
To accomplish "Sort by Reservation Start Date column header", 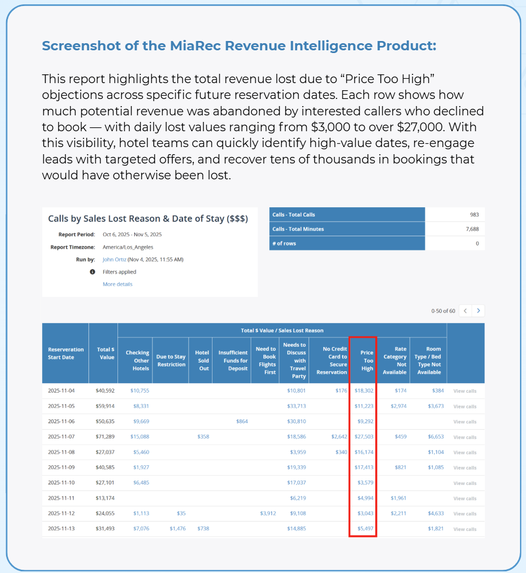I will click(66, 353).
